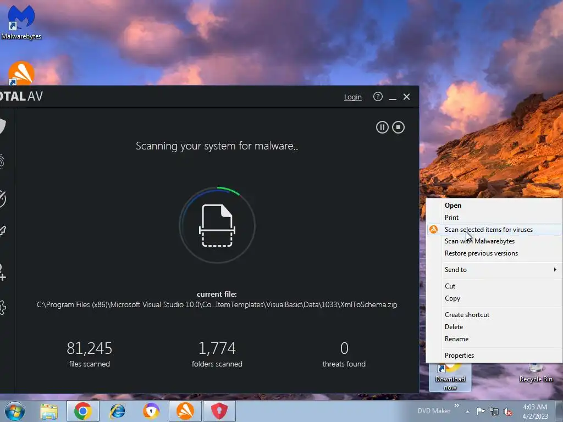The width and height of the screenshot is (563, 422).
Task: Choose Rename in the context menu
Action: pos(494,339)
